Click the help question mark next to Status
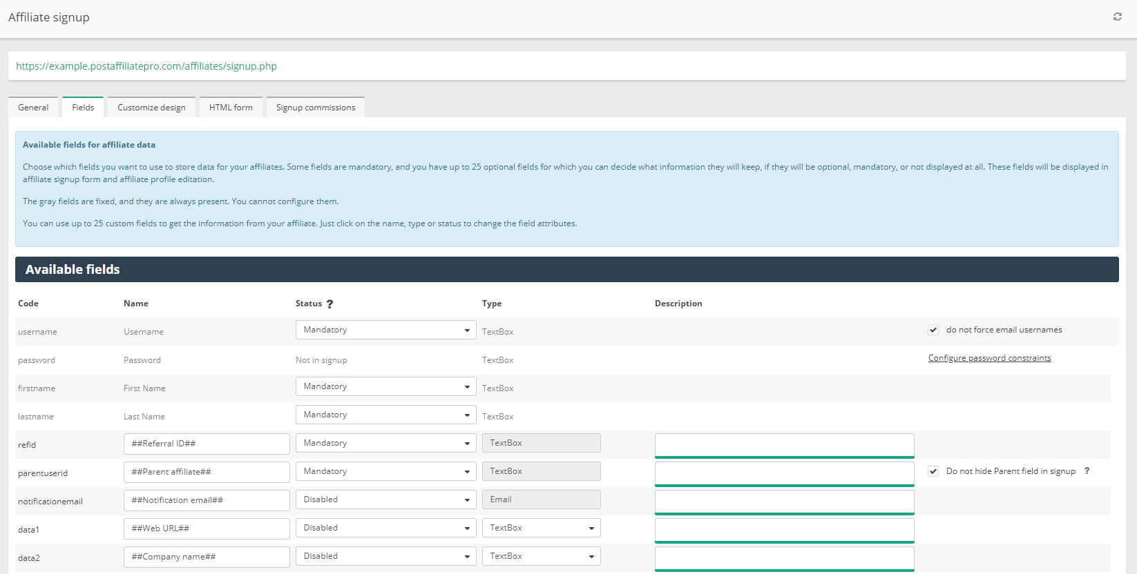This screenshot has height=574, width=1137. (329, 304)
